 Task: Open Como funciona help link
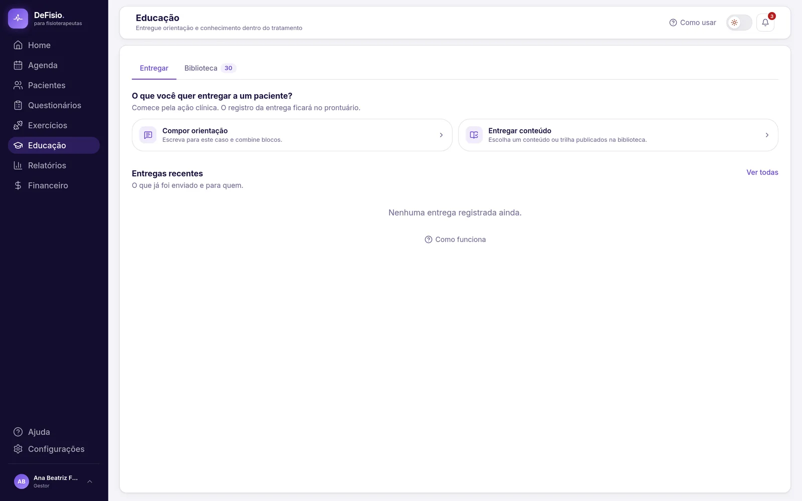click(455, 239)
